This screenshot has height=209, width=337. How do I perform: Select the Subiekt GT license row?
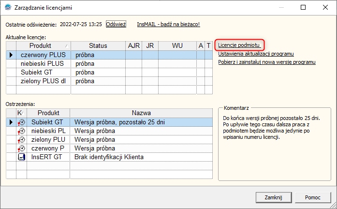click(x=109, y=73)
